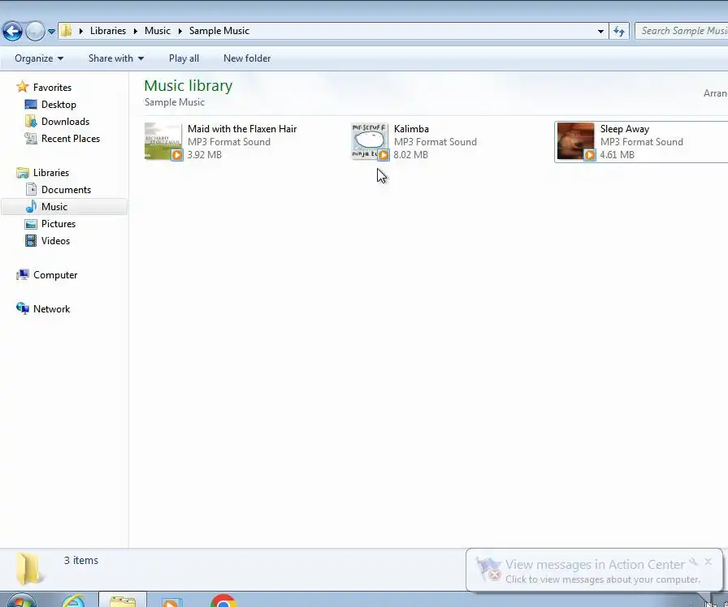Go back with the Back arrow button

[x=12, y=31]
